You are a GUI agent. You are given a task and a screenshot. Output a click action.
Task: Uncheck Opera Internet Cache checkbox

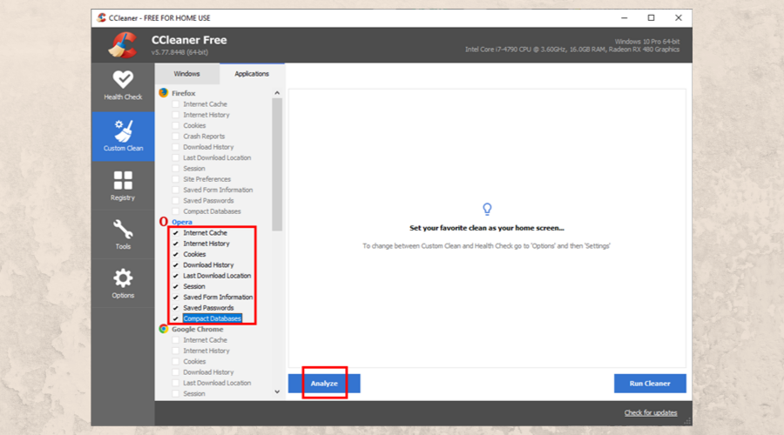tap(175, 233)
